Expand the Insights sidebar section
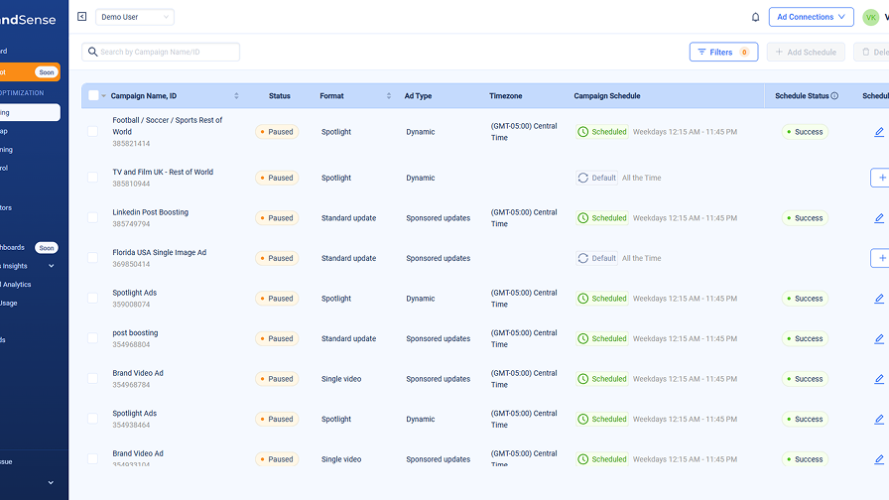The width and height of the screenshot is (889, 500). pyautogui.click(x=51, y=266)
